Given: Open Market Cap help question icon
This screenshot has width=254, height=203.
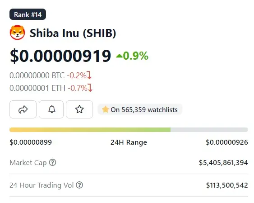Looking at the screenshot, I should coord(52,162).
